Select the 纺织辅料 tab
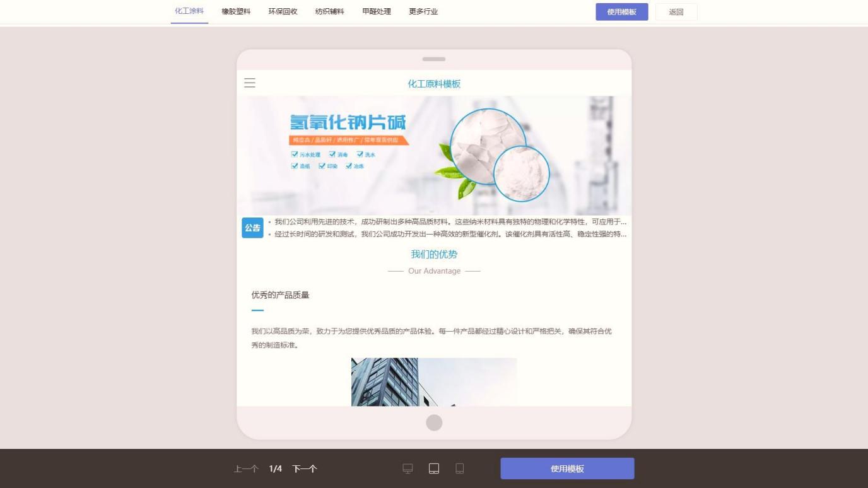This screenshot has width=868, height=488. [329, 11]
